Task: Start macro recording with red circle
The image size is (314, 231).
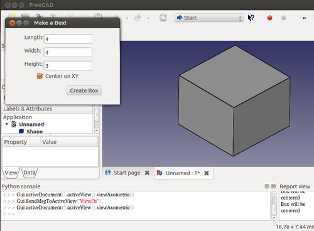Action: [269, 18]
